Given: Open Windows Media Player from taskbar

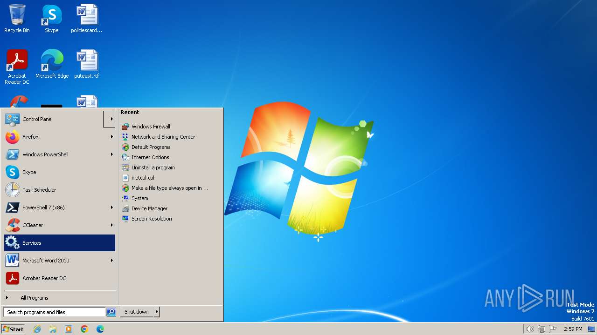Looking at the screenshot, I should pos(69,329).
